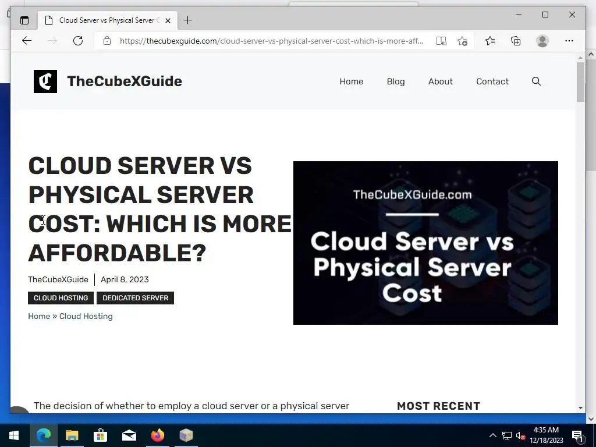Go to the About page menu item
The height and width of the screenshot is (447, 596).
[x=441, y=81]
